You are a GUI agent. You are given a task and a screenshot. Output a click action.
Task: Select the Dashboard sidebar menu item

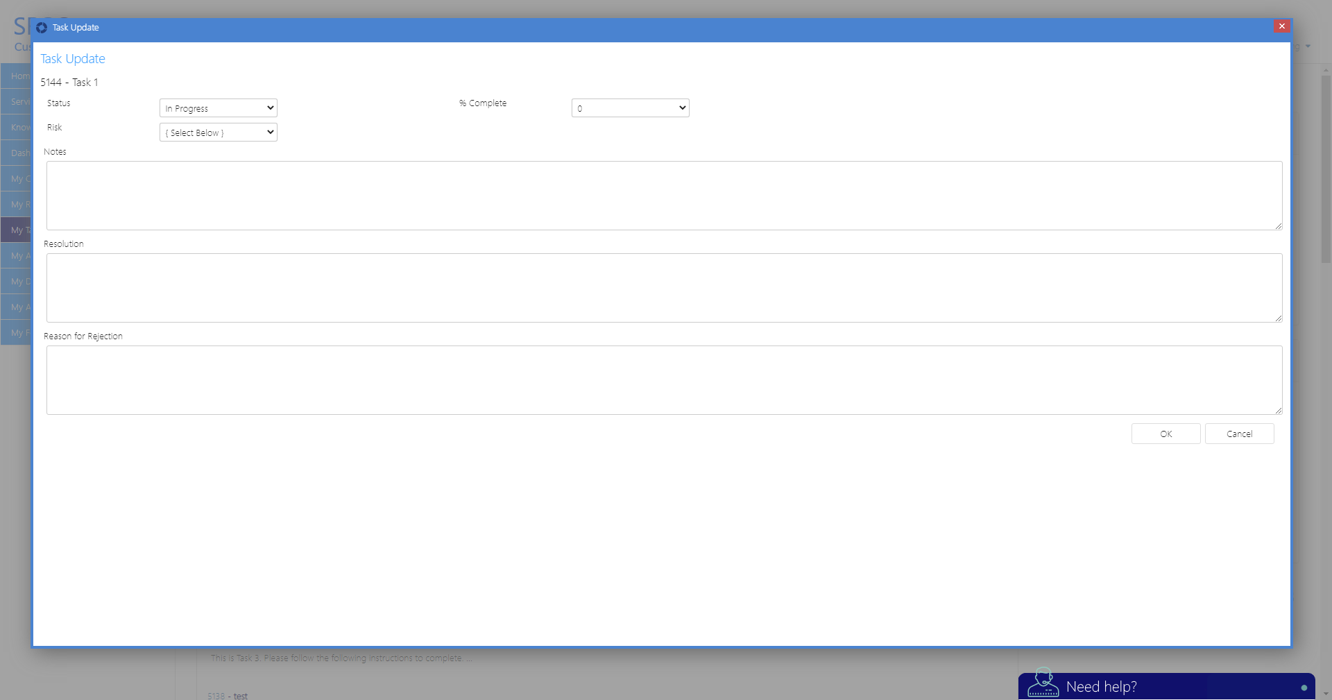pyautogui.click(x=16, y=153)
